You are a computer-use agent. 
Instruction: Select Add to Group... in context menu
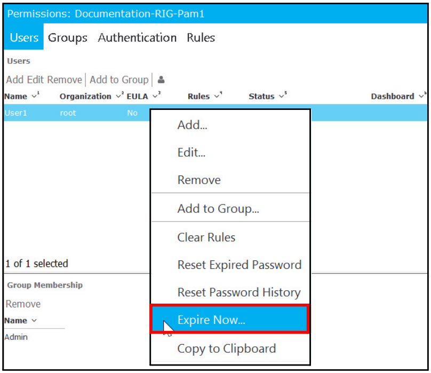click(x=230, y=209)
